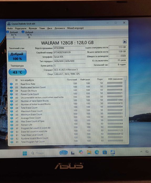151x183 pixels.
Task: Click status icon for Total Wear Level Count
Action: pos(12,135)
